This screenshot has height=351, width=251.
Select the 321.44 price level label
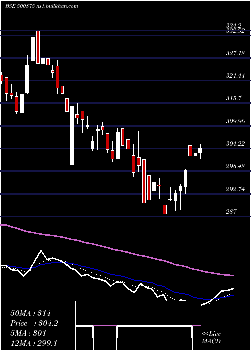pyautogui.click(x=235, y=76)
